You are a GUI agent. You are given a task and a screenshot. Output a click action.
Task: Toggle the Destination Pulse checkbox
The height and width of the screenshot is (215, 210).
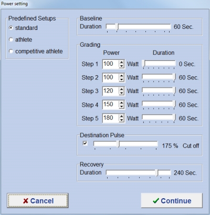(x=85, y=144)
